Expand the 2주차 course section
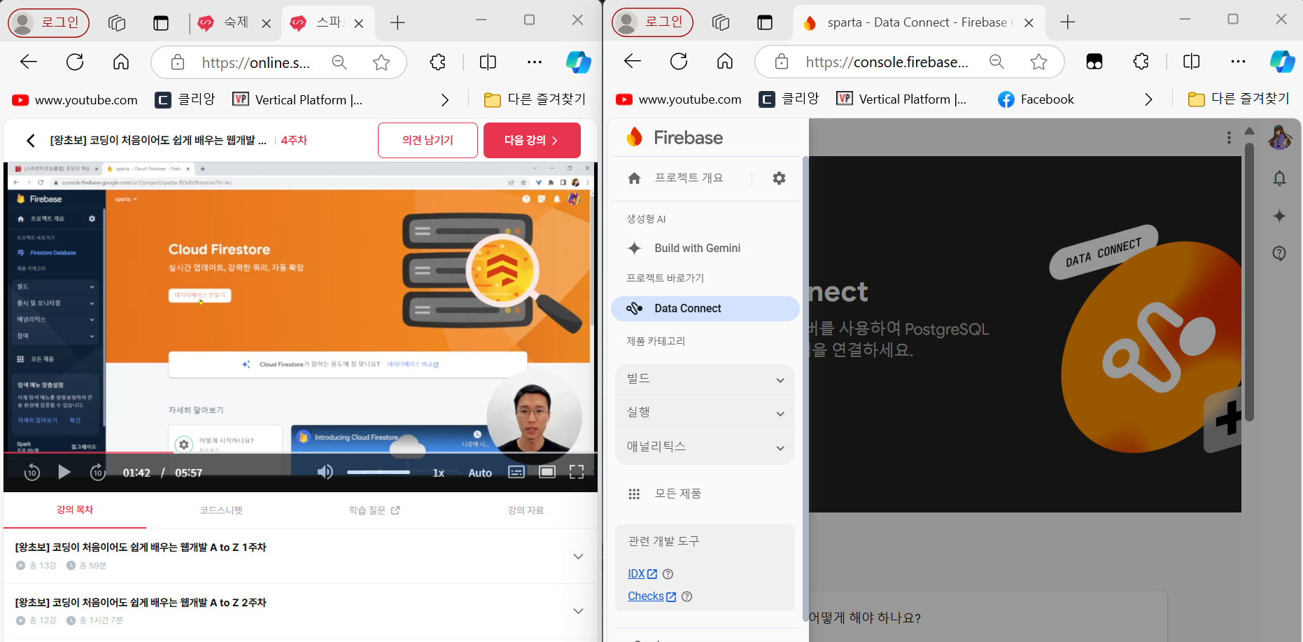Image resolution: width=1303 pixels, height=642 pixels. tap(578, 611)
